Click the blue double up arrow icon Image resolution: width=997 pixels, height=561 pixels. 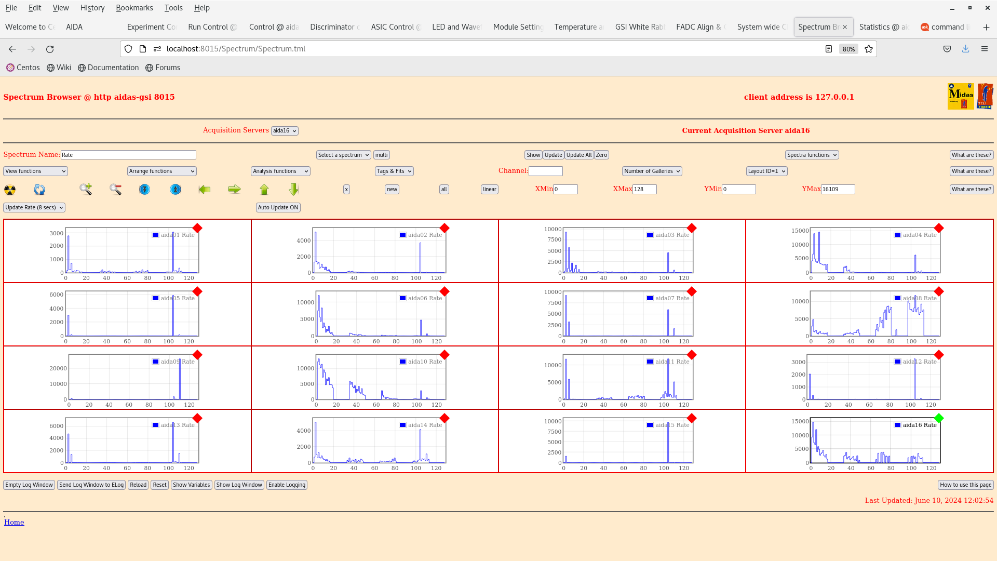coord(176,190)
